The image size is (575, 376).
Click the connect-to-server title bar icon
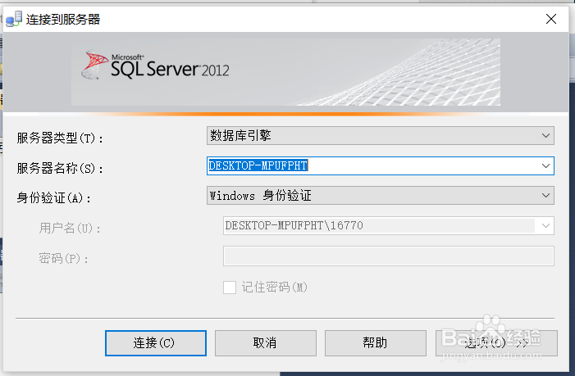tap(14, 19)
